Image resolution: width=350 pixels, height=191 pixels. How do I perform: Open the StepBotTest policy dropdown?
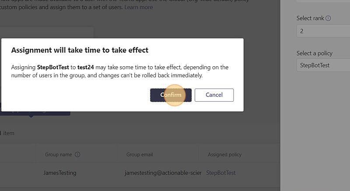(x=323, y=65)
